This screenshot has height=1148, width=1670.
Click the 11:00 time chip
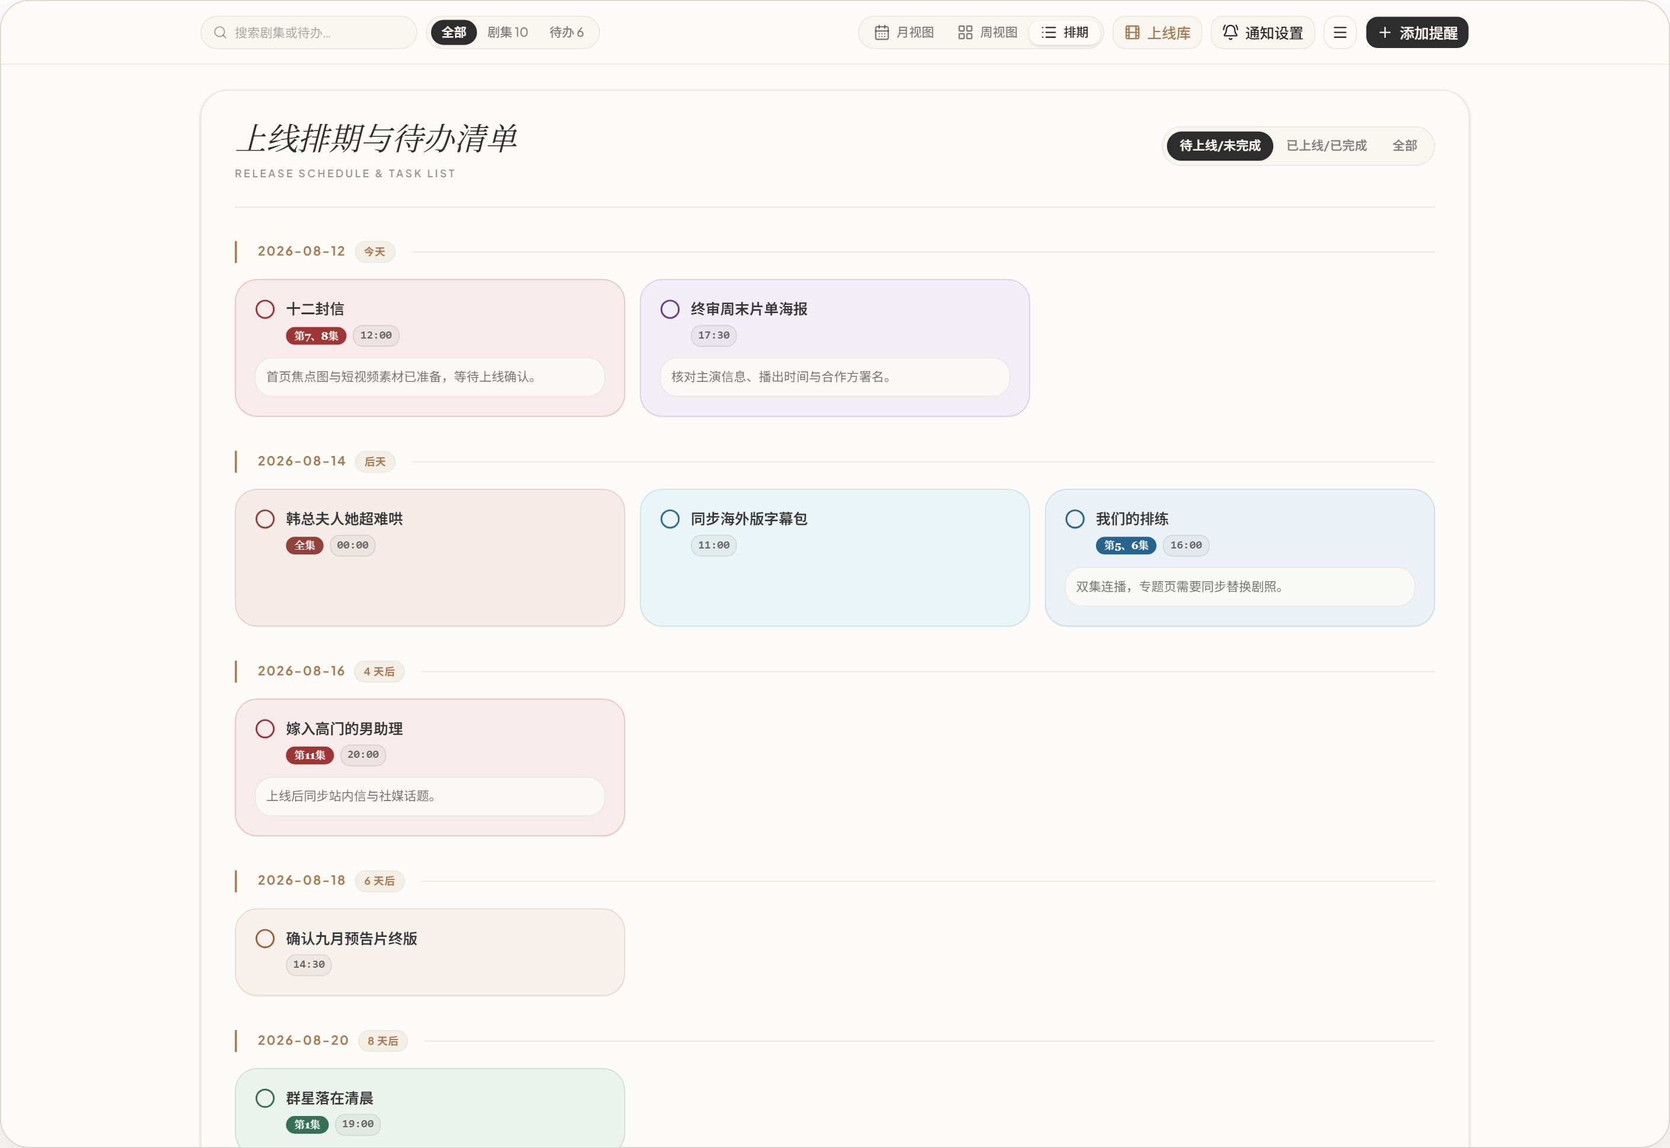[713, 545]
